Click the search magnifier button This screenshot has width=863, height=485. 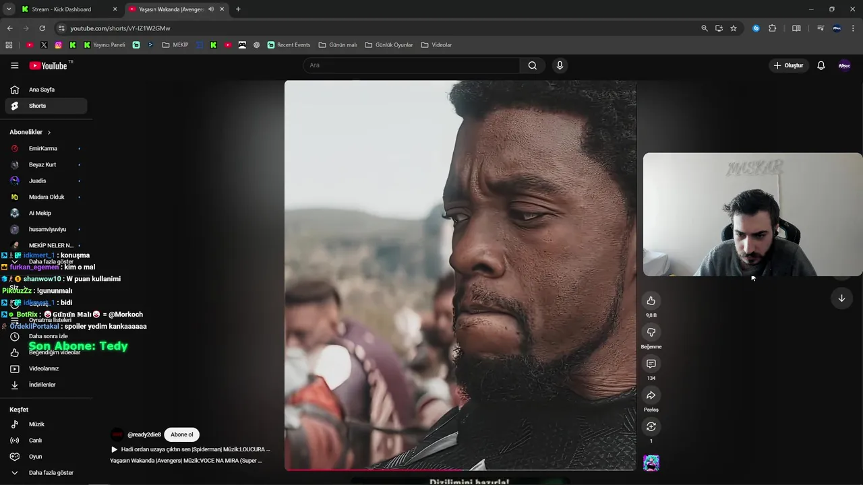[x=533, y=65]
